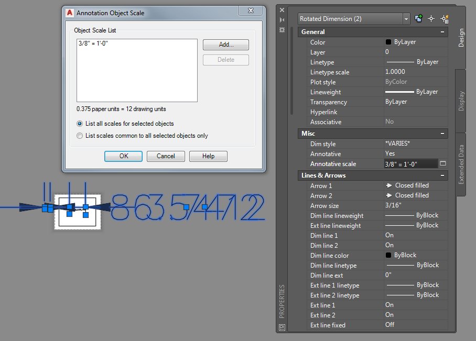
Task: Click the Ext line 1 linetype ByBlock value
Action: pyautogui.click(x=416, y=285)
